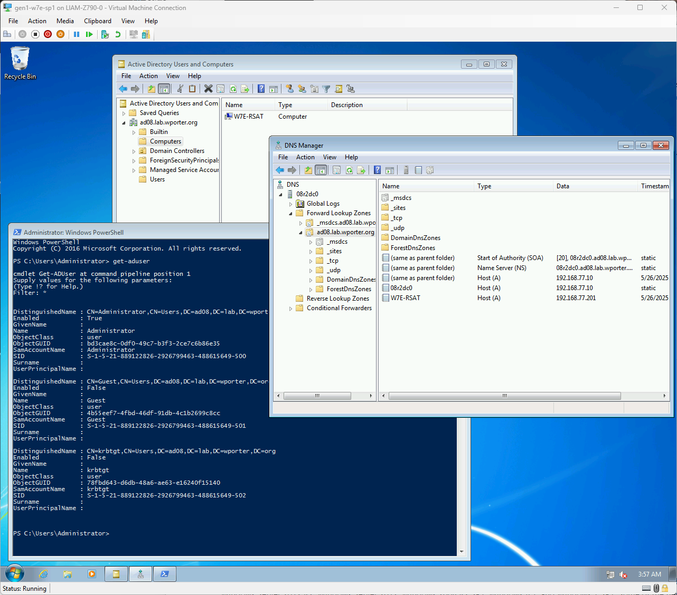This screenshot has width=677, height=595.
Task: Expand Global Logs in DNS tree
Action: coord(290,204)
